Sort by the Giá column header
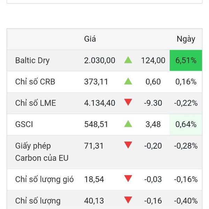Screen dimensions: 209x209 point(90,39)
